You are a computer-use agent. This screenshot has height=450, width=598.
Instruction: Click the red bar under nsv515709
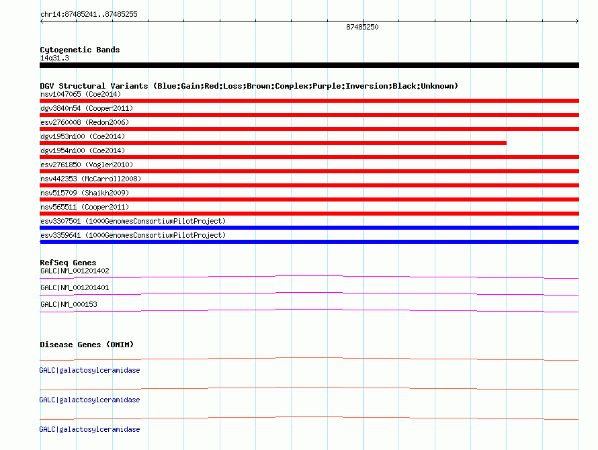pyautogui.click(x=309, y=199)
